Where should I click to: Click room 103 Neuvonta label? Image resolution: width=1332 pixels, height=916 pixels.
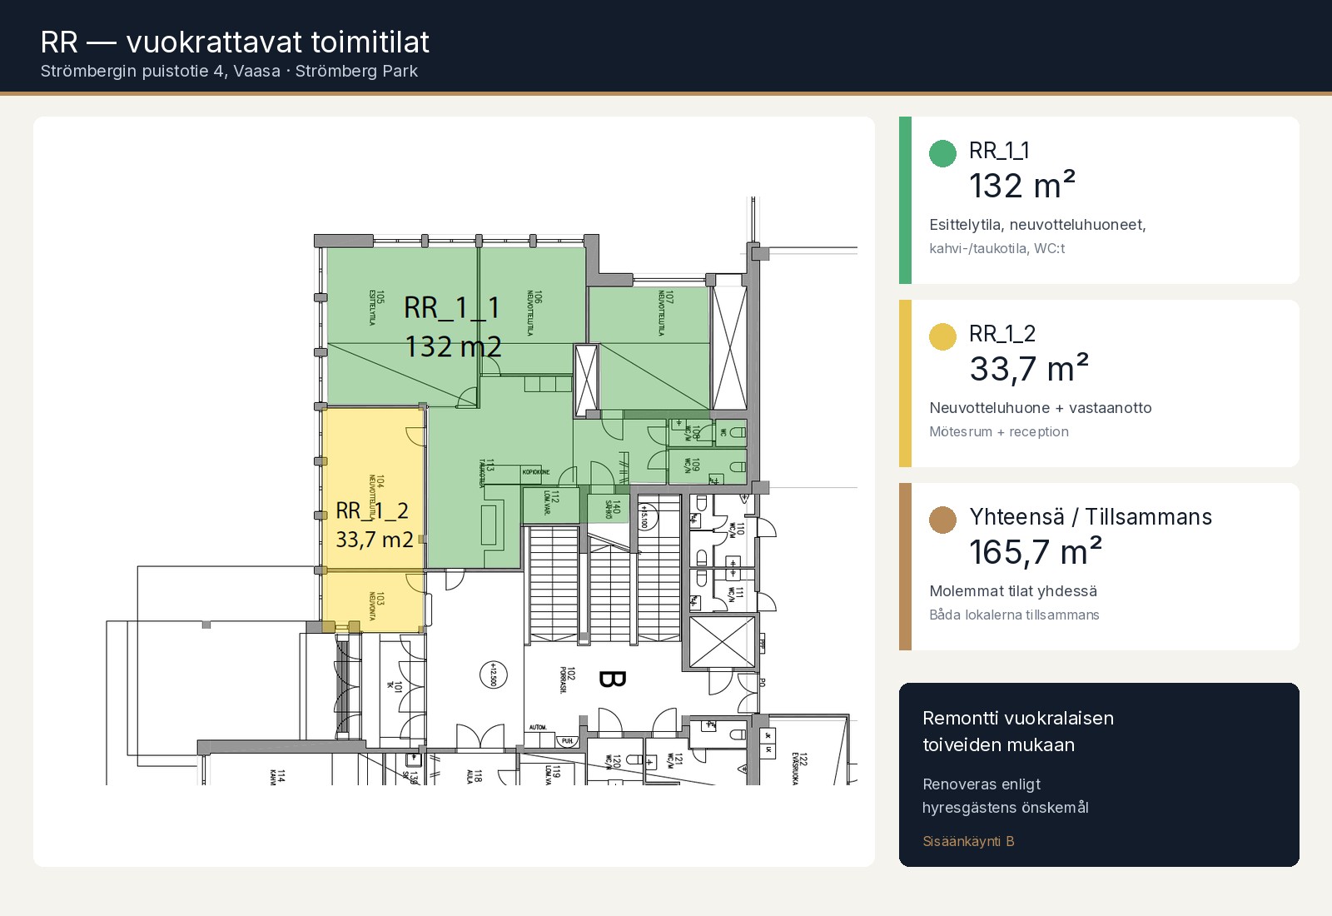[x=376, y=605]
